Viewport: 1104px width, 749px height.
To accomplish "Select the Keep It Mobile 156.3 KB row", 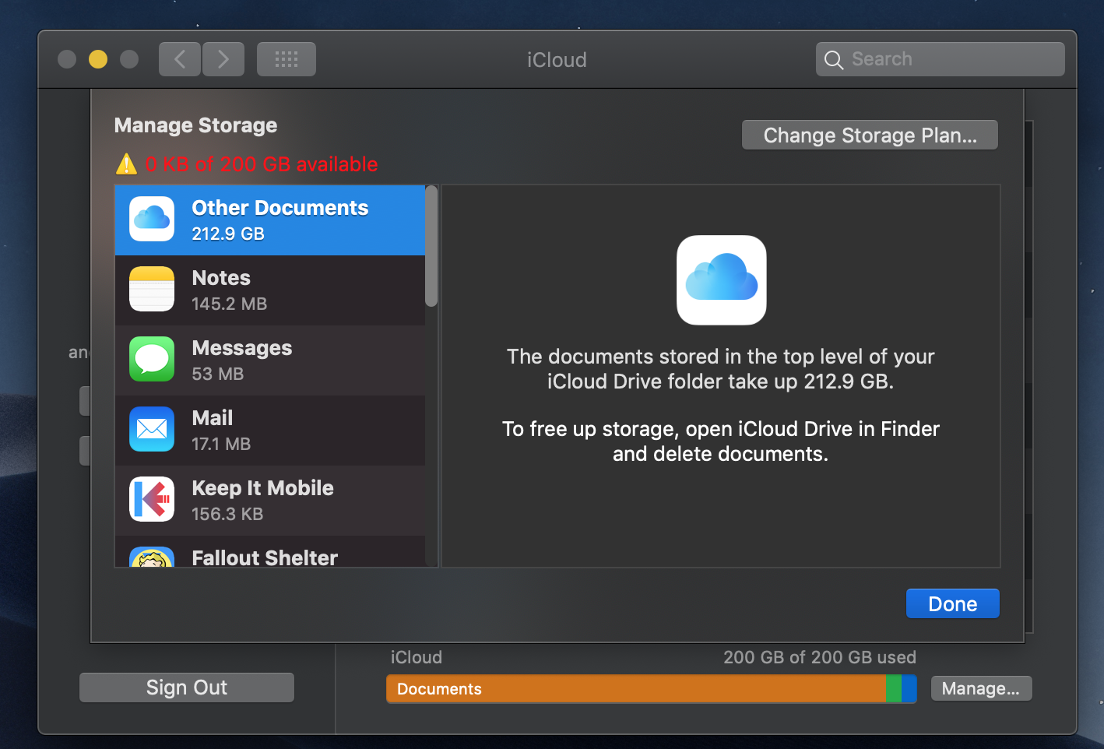I will pyautogui.click(x=270, y=501).
